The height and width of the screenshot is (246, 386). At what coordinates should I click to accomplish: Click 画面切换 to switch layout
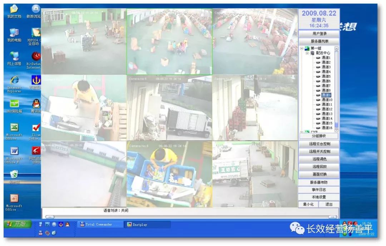pos(319,174)
